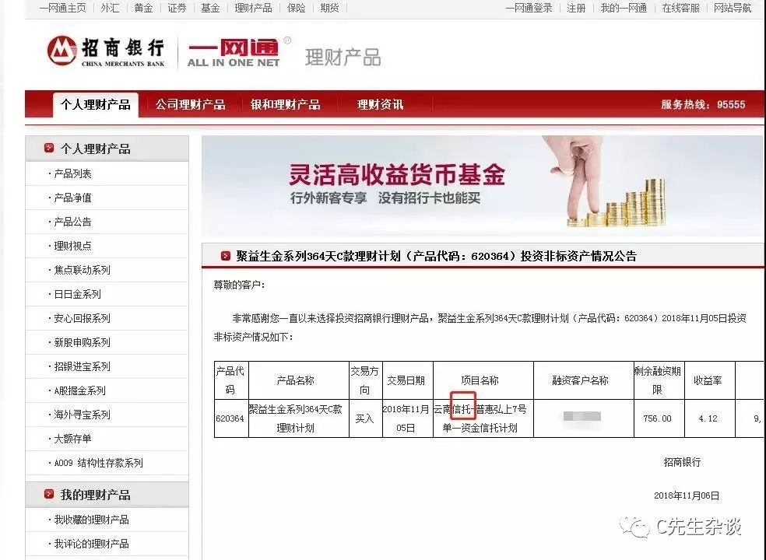The height and width of the screenshot is (560, 766).
Task: Click the 注册 link
Action: click(575, 9)
